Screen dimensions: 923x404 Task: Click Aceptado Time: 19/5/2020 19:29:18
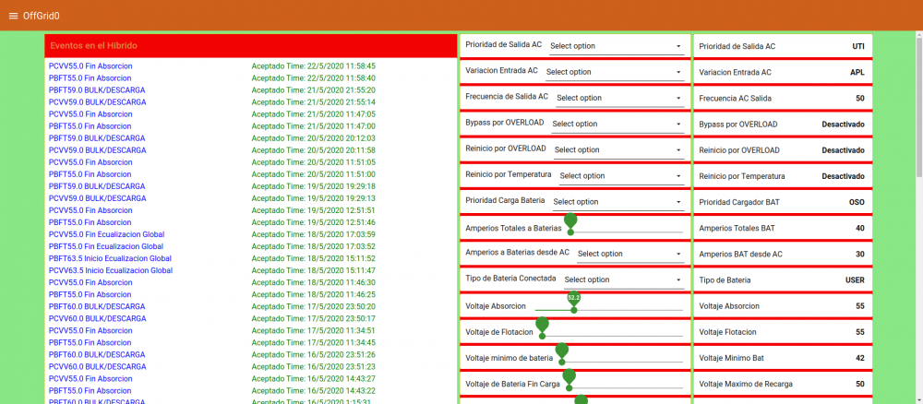point(313,186)
